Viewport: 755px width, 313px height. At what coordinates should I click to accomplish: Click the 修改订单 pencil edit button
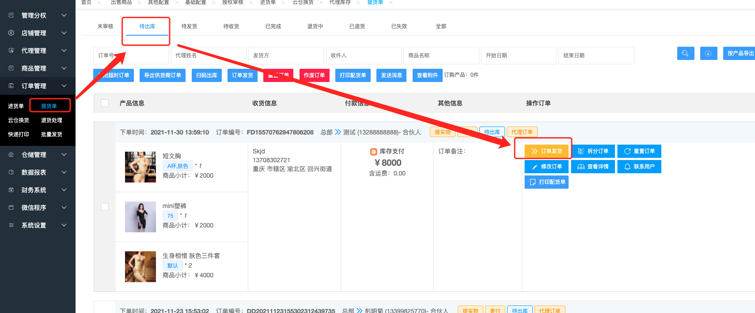(546, 167)
